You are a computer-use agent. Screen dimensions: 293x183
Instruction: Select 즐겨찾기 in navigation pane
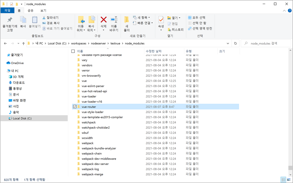[15, 55]
